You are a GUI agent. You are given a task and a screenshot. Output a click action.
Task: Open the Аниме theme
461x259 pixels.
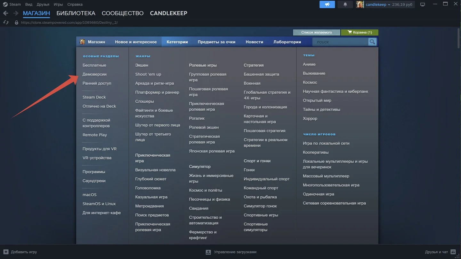309,64
